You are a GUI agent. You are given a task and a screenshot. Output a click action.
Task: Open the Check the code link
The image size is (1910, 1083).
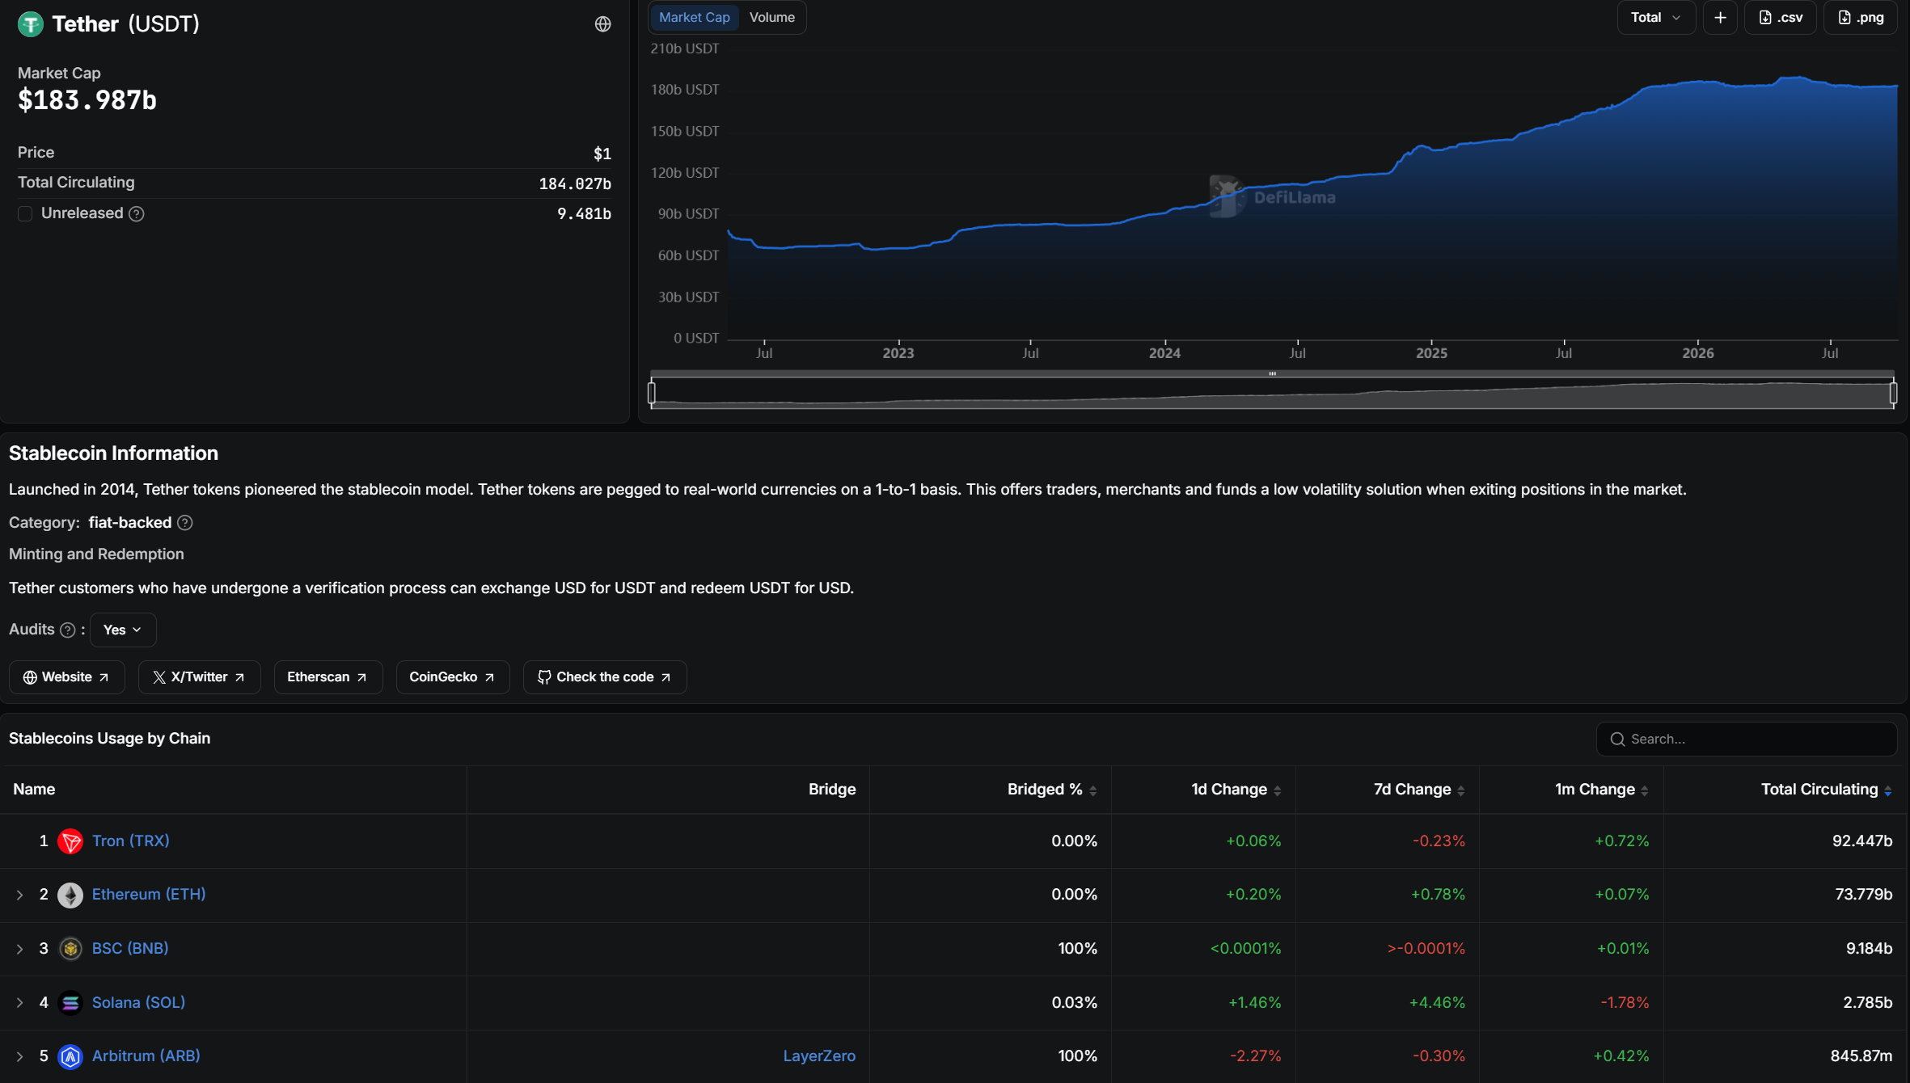pos(604,677)
